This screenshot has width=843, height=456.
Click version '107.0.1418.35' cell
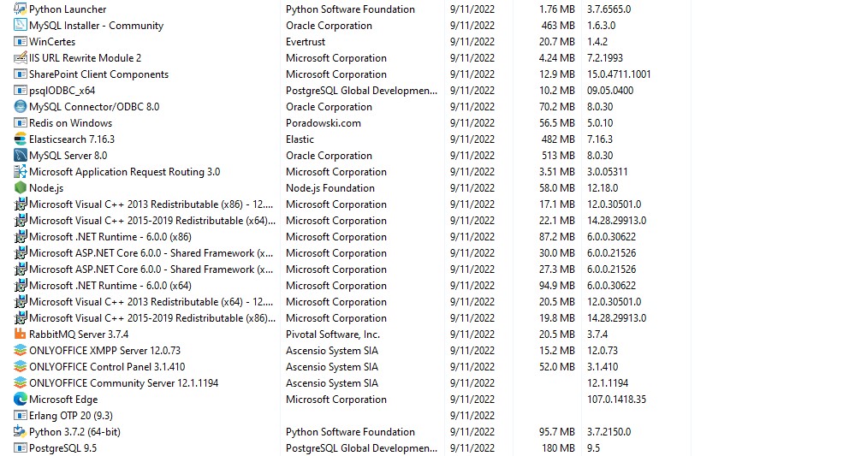[617, 399]
